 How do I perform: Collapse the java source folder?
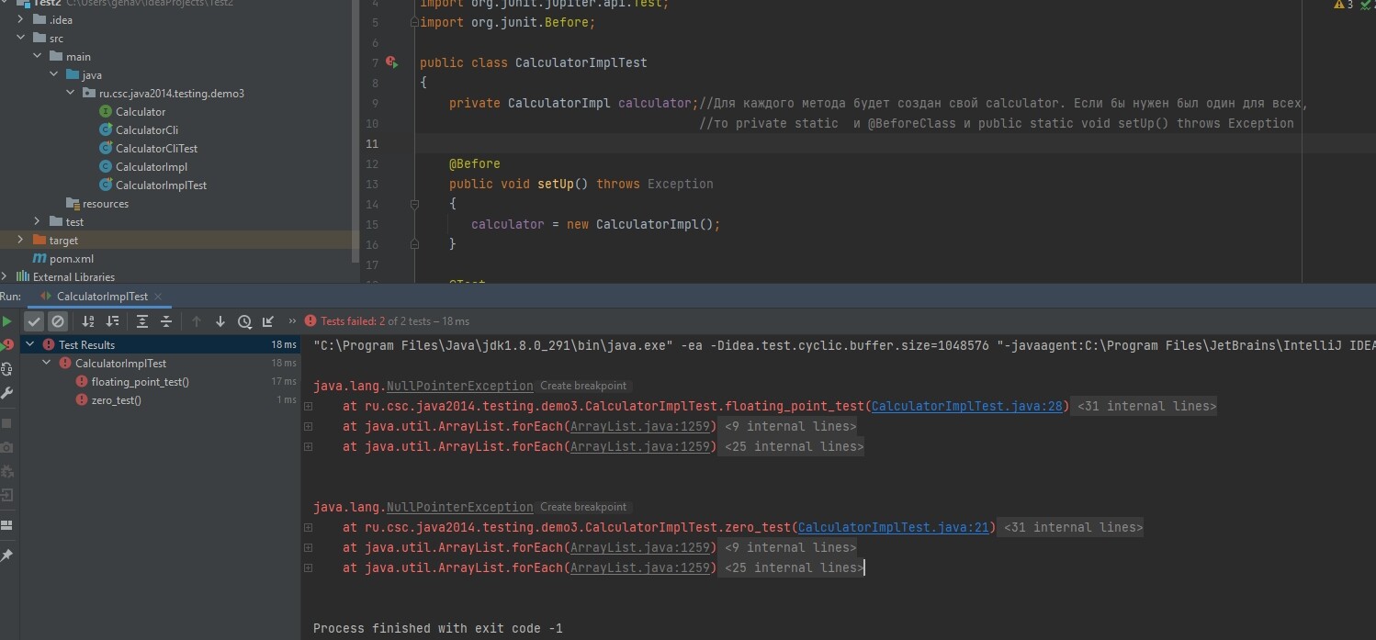pyautogui.click(x=53, y=74)
